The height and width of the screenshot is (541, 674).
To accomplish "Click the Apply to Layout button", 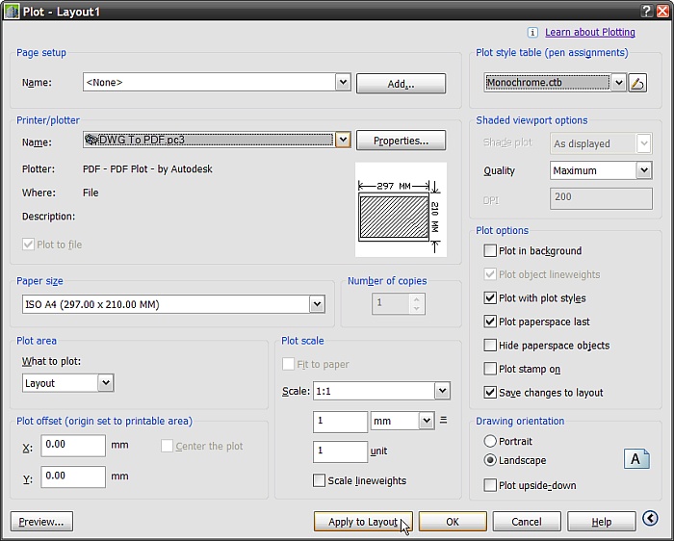I will pyautogui.click(x=363, y=522).
